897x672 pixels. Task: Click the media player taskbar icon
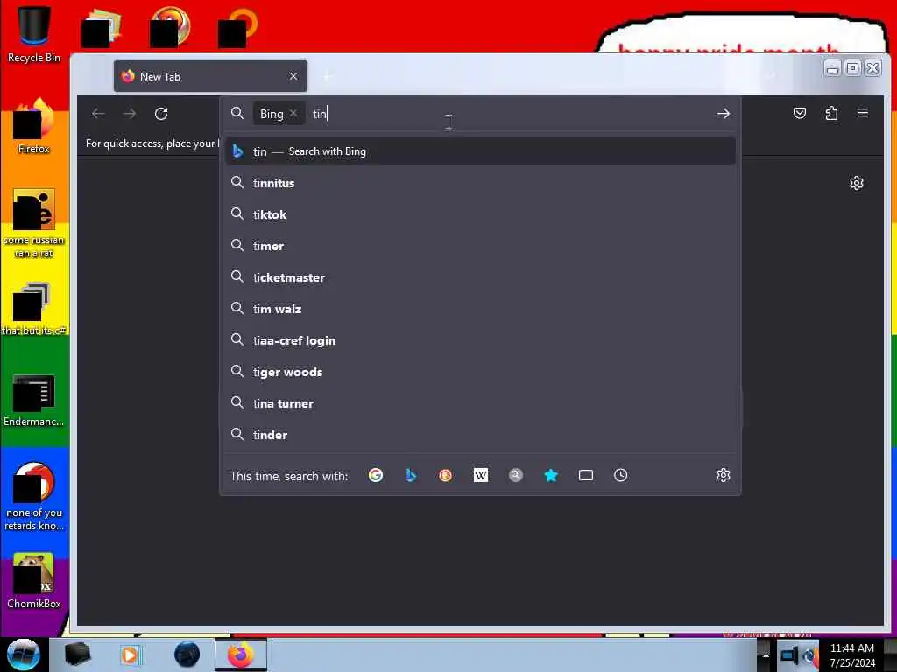coord(130,654)
